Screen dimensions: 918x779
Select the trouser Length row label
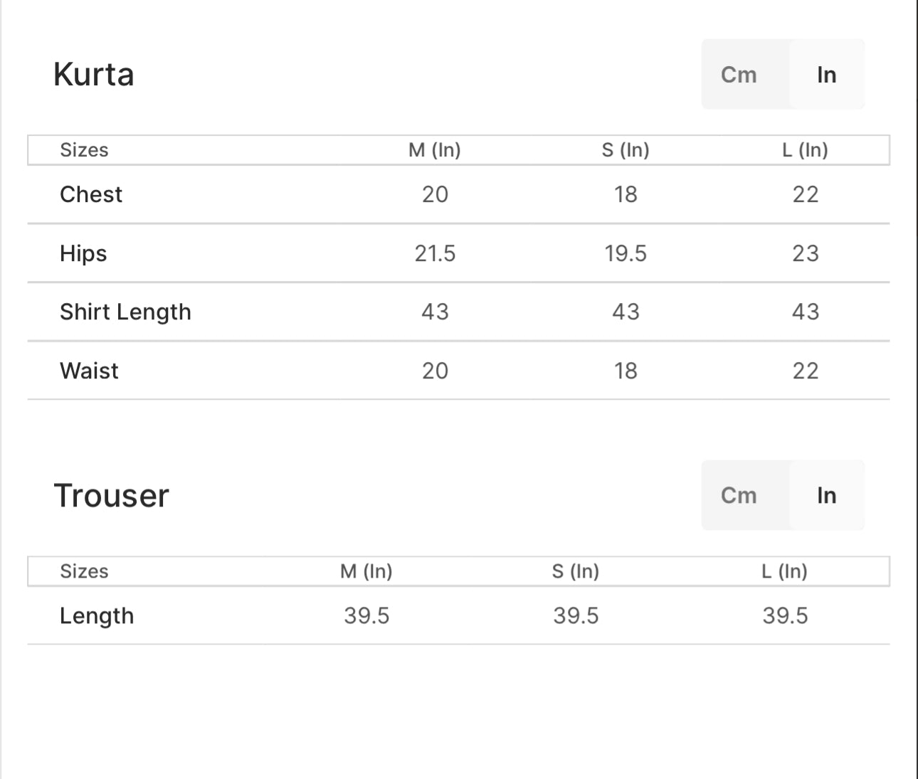click(x=97, y=615)
